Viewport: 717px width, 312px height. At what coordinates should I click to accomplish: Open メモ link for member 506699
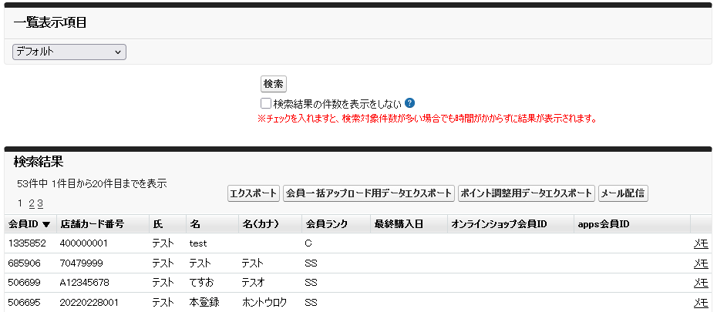(701, 283)
